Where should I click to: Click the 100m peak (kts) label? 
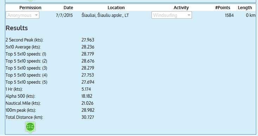pos(21,110)
